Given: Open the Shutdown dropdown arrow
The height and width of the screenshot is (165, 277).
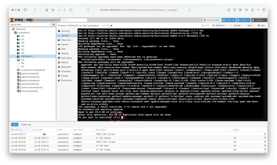Looking at the screenshot, I should pyautogui.click(x=226, y=25).
